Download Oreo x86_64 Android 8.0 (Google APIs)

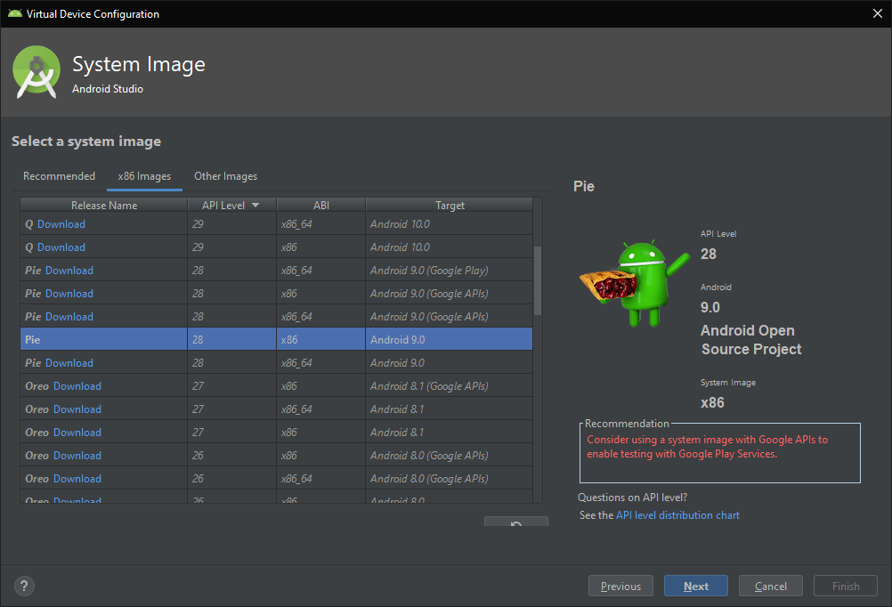[x=77, y=479]
